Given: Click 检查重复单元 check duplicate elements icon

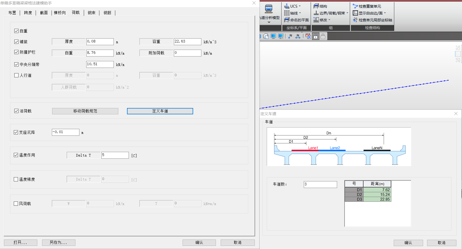Looking at the screenshot, I should point(355,6).
